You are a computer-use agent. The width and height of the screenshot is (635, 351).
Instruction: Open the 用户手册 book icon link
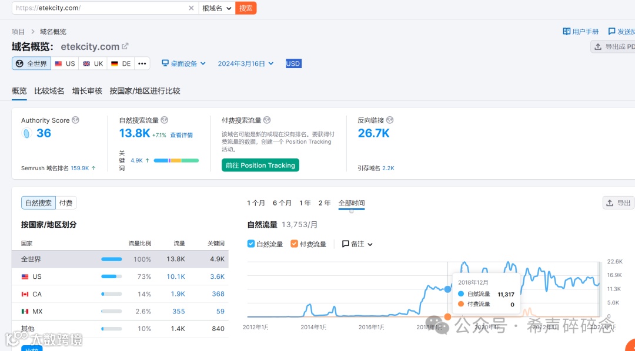click(x=567, y=32)
